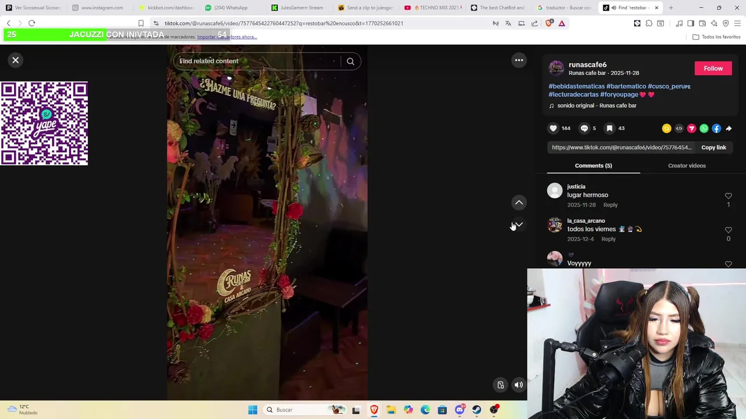Go to the next video with down arrow
The image size is (746, 419).
[x=519, y=225]
